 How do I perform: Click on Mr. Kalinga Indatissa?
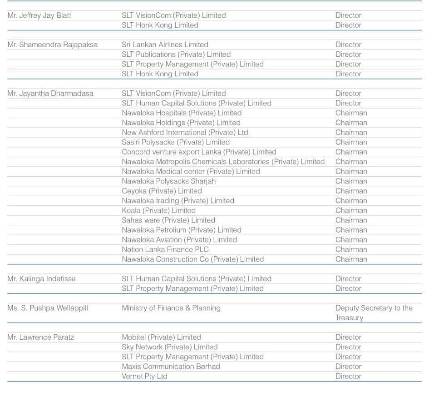[41, 279]
